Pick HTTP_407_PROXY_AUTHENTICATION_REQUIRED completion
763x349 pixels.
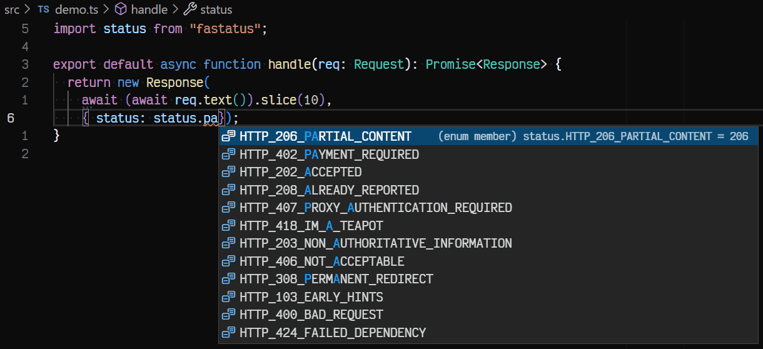488,208
